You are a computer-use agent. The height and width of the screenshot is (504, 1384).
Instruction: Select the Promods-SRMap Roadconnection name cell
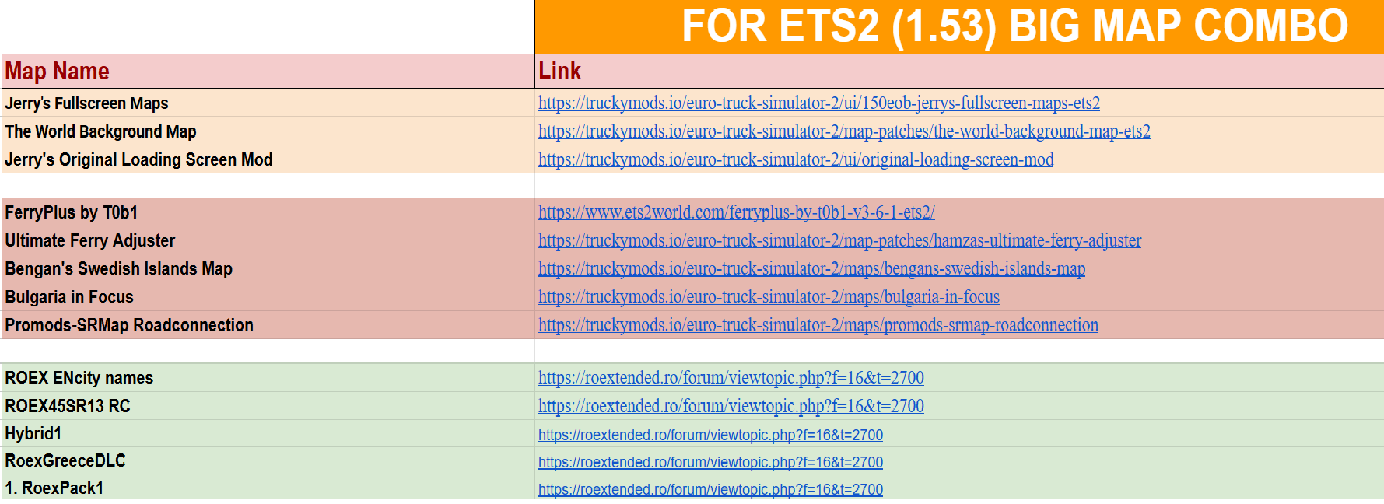tap(268, 325)
